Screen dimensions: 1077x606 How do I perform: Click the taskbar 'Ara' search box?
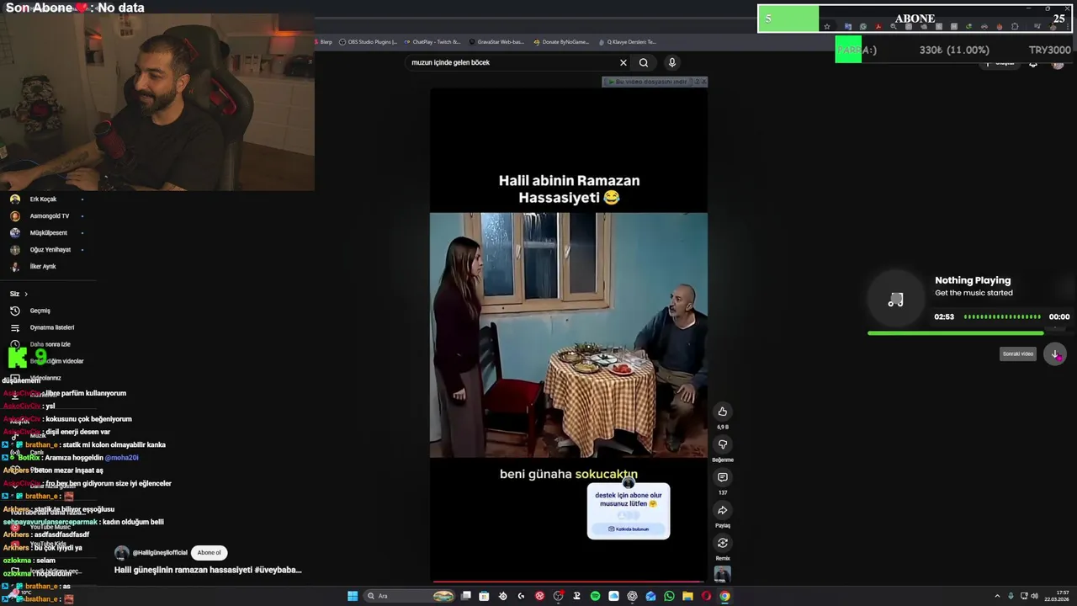[410, 596]
